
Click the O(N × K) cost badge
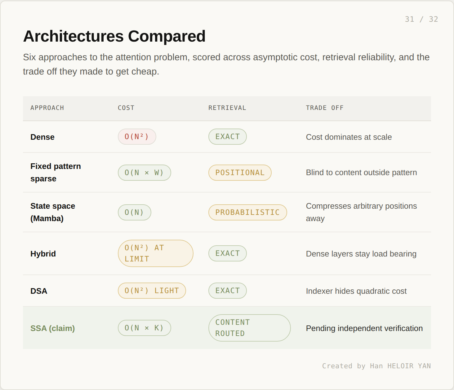pyautogui.click(x=145, y=328)
